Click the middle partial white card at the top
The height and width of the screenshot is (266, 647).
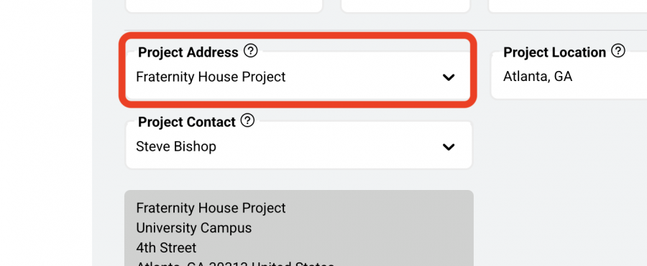click(405, 6)
